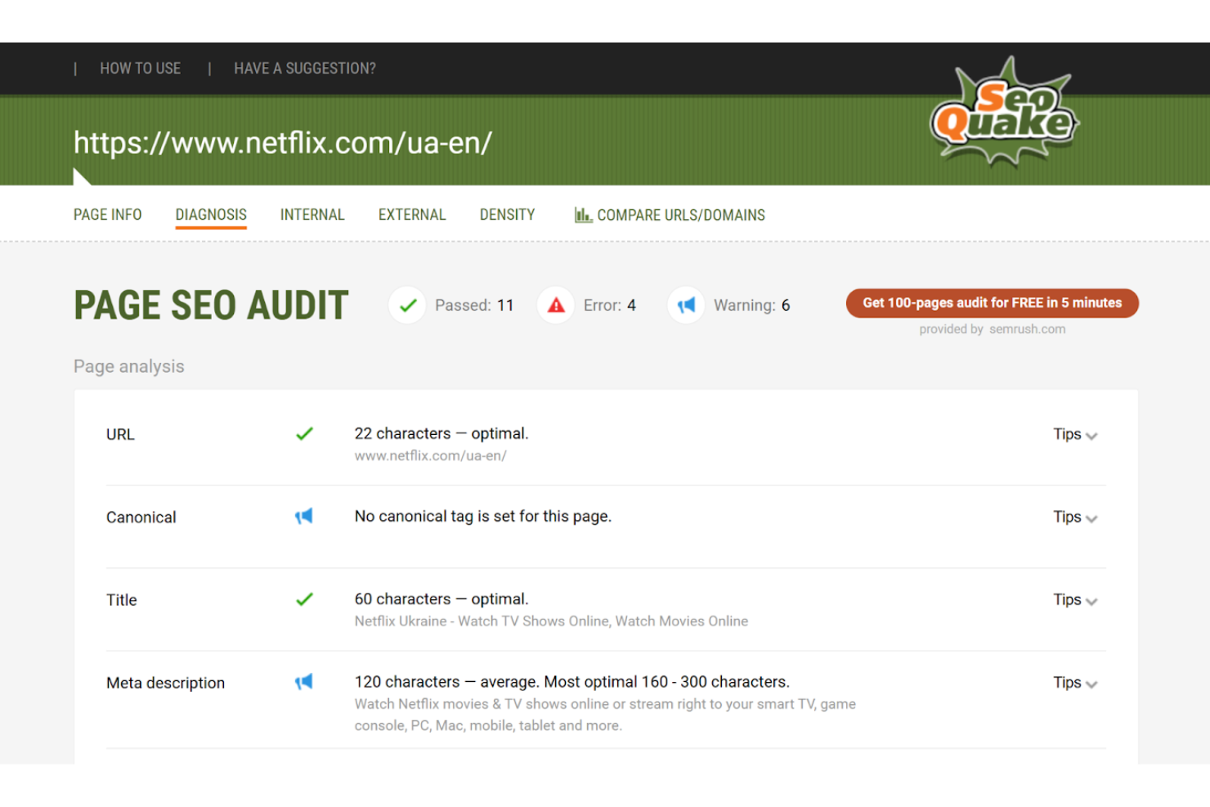Click the megaphone icon in Meta description row
This screenshot has height=807, width=1210.
click(304, 681)
